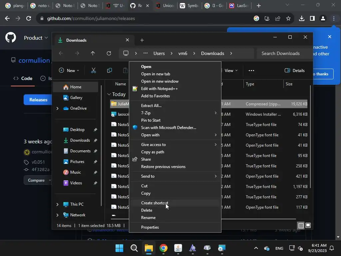Expand the OneDrive tree node

click(x=57, y=108)
